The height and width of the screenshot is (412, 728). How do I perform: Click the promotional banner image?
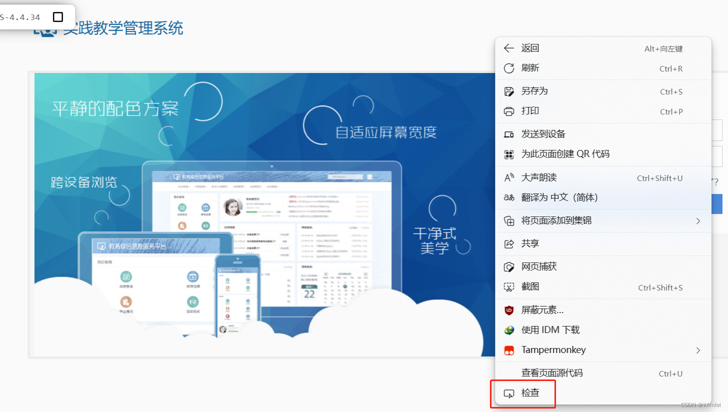(x=264, y=214)
